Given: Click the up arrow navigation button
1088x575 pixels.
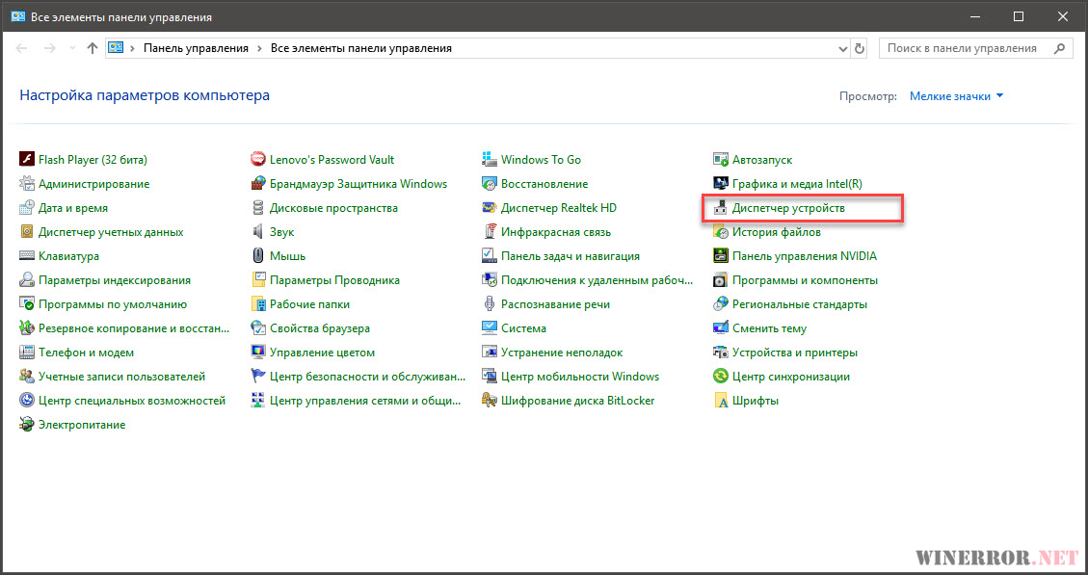Looking at the screenshot, I should click(x=93, y=48).
